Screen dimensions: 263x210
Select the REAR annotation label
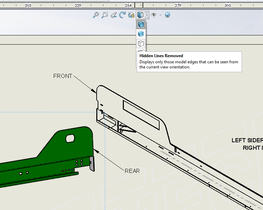click(132, 171)
